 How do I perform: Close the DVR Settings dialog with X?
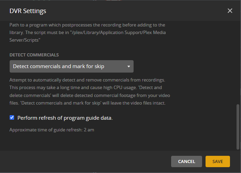pyautogui.click(x=230, y=11)
